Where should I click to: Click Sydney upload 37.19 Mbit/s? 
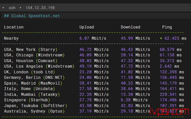pos(94,111)
